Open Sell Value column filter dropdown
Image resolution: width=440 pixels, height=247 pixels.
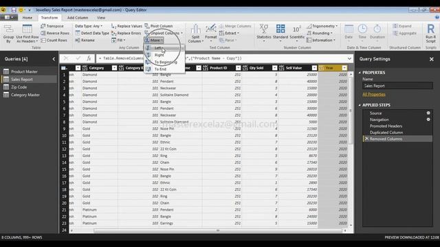pos(314,68)
